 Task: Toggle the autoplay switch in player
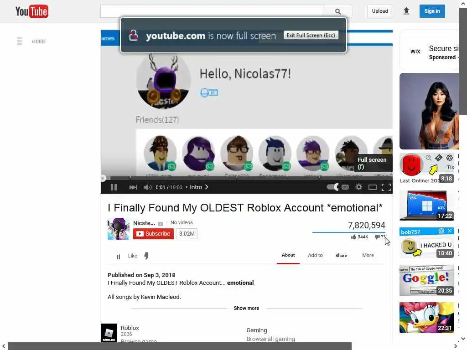[x=332, y=187]
